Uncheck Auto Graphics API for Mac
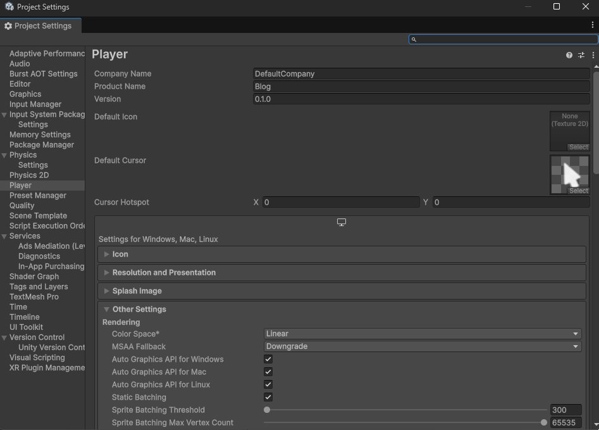 268,372
